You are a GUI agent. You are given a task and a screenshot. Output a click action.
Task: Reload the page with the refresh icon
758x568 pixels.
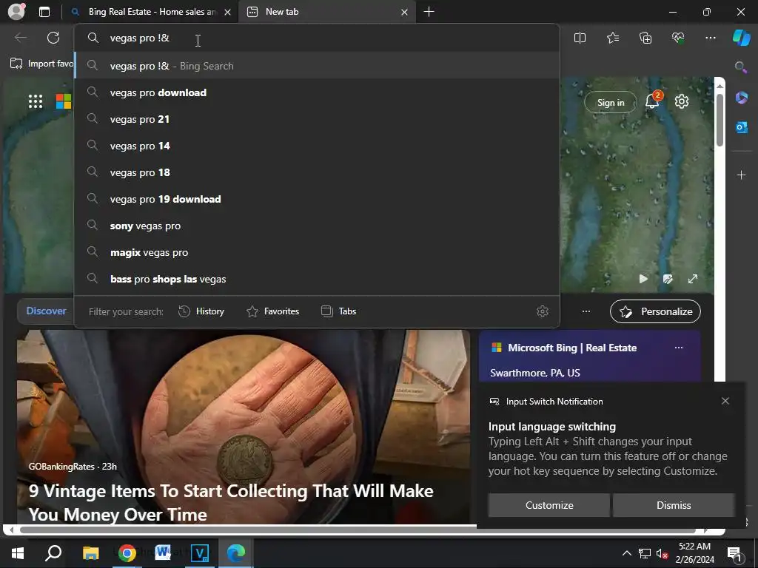tap(53, 38)
